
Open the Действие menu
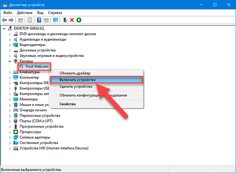click(x=24, y=13)
